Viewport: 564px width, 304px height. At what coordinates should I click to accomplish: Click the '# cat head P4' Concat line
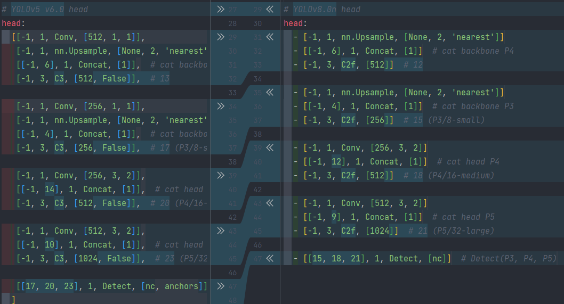(397, 162)
